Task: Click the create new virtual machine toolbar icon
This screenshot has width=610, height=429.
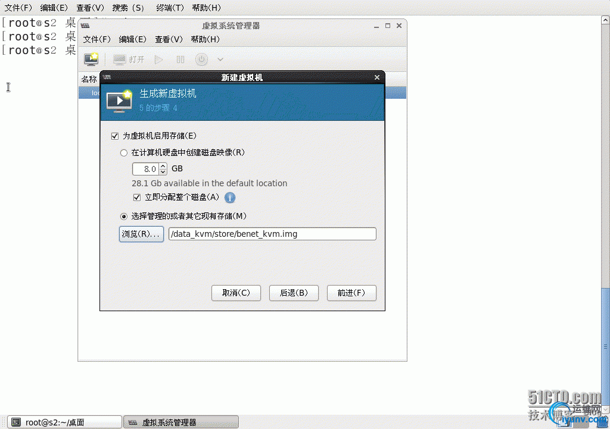Action: point(91,60)
